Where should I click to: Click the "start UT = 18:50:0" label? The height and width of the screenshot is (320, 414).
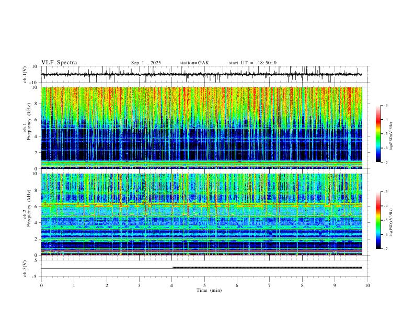tap(252, 63)
